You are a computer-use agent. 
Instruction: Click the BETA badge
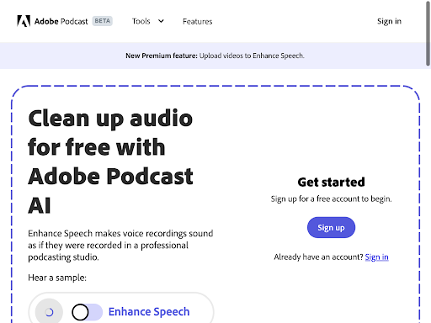103,21
